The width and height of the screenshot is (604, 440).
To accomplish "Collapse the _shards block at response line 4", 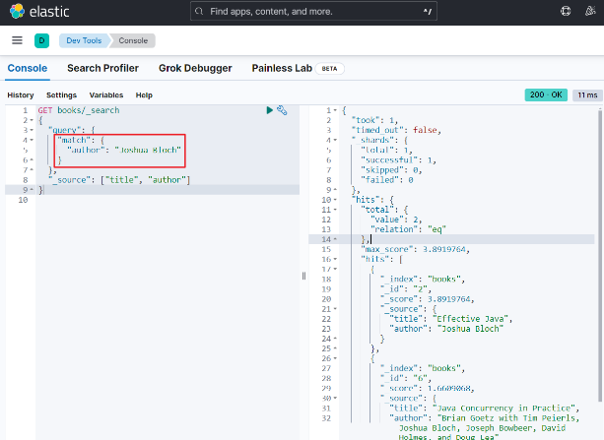I will point(335,140).
